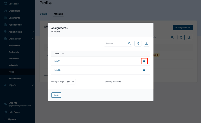
Task: Switch to the Details tab
Action: tap(43, 14)
